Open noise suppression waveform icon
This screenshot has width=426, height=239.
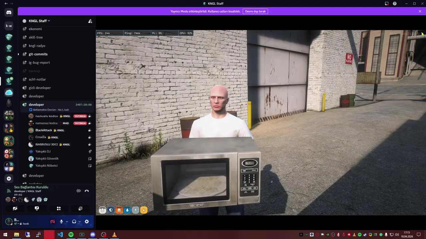[x=79, y=191]
